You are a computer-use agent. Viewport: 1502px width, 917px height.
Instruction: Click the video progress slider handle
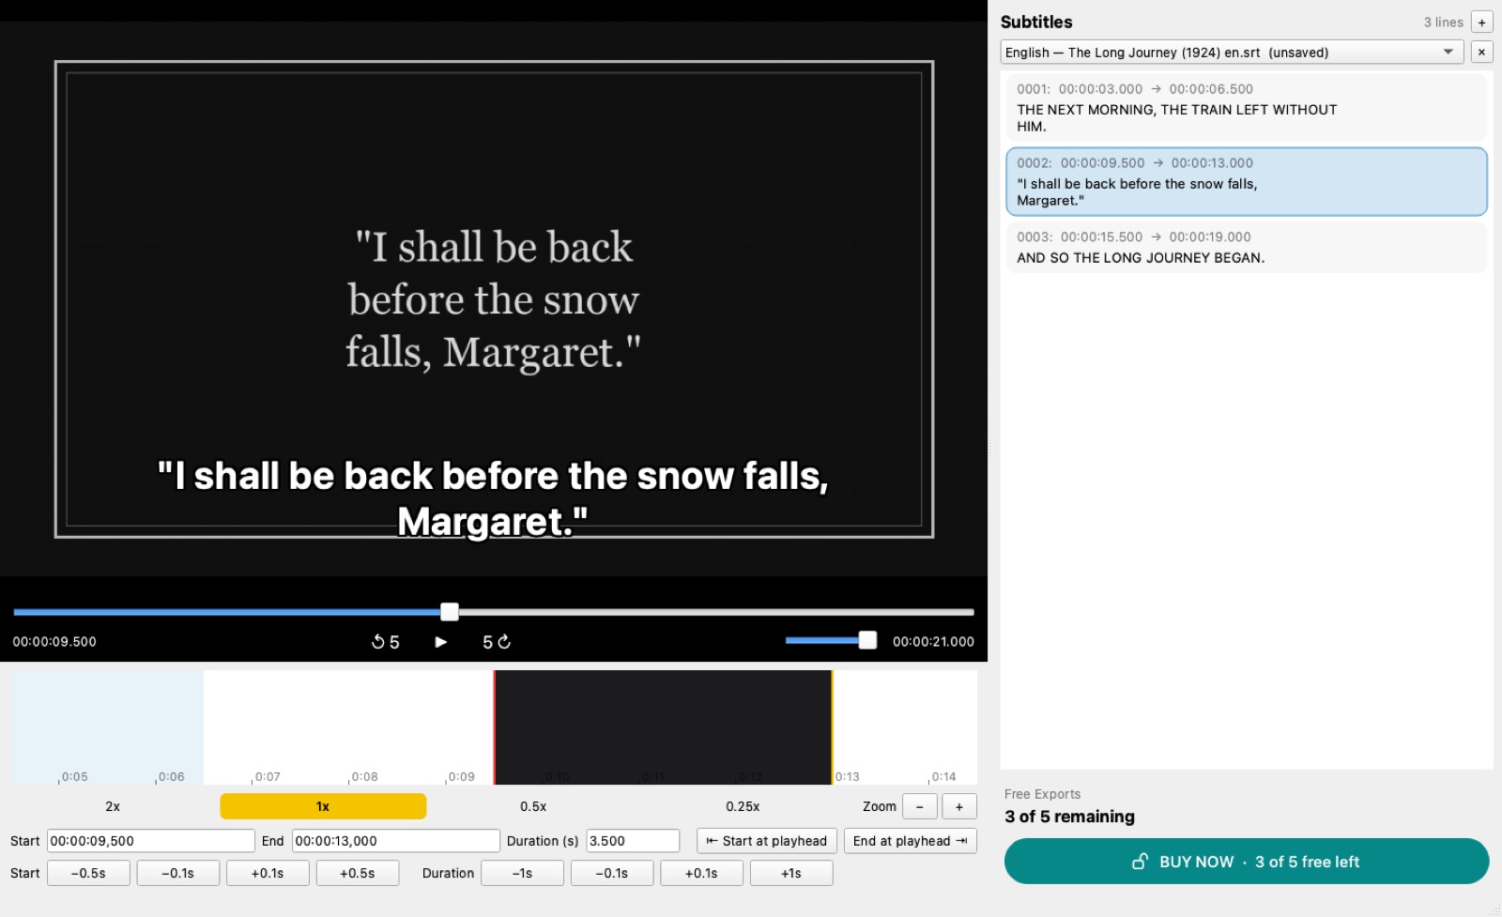click(x=450, y=612)
